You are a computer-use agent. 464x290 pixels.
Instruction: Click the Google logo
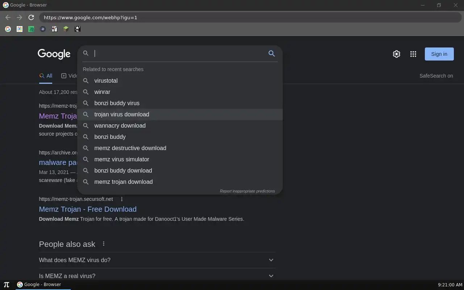click(x=54, y=54)
